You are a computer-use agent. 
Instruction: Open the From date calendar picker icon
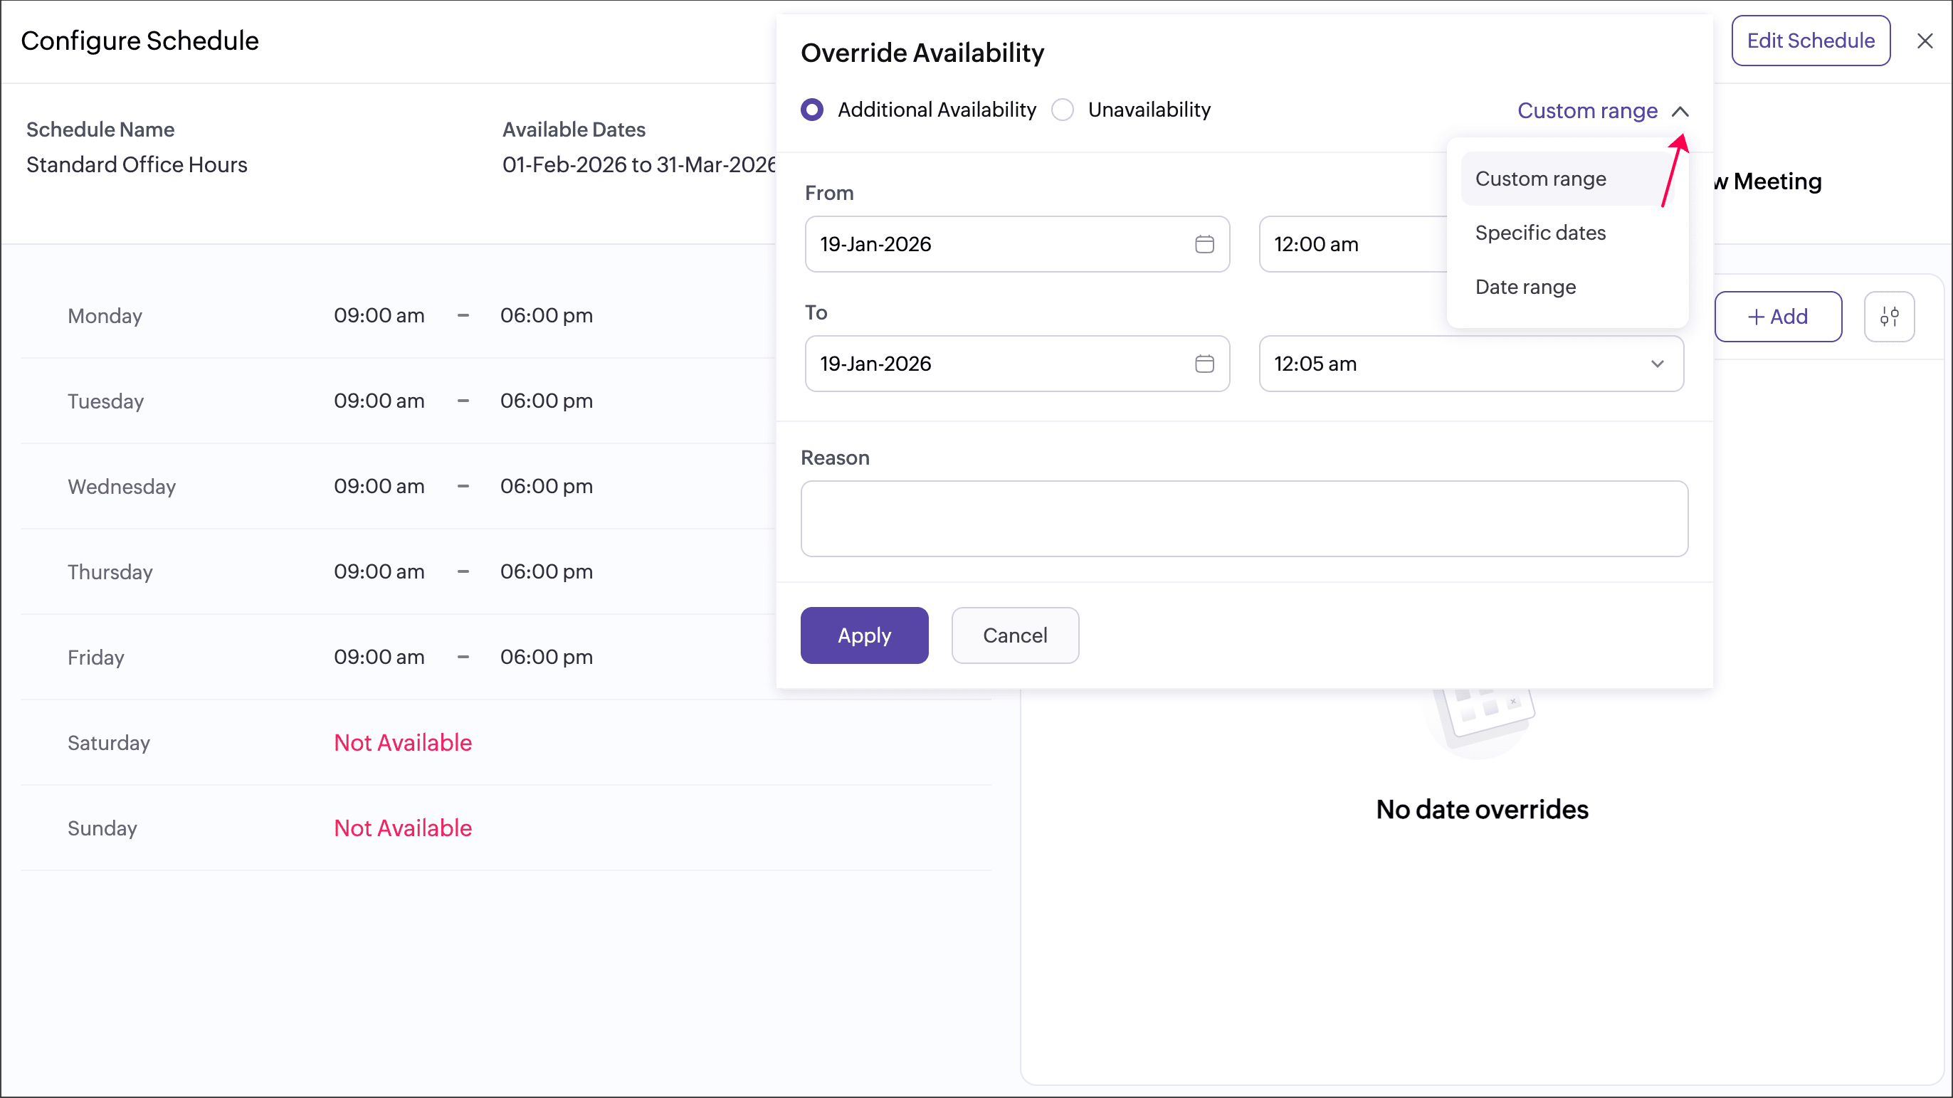point(1204,244)
